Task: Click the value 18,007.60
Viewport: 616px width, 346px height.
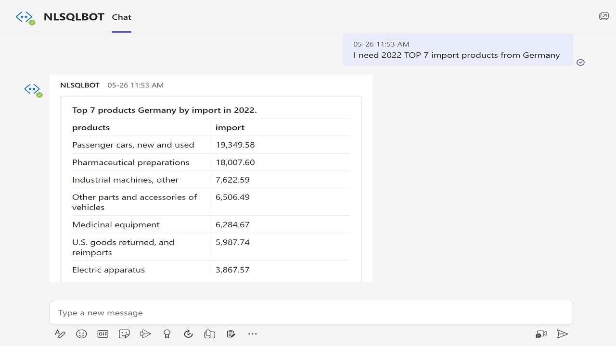Action: (x=235, y=162)
